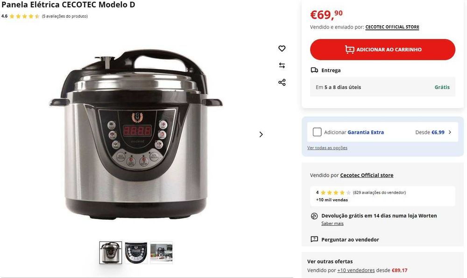Select the kitchen scene thumbnail
Viewport: 467px width, 278px height.
(161, 253)
